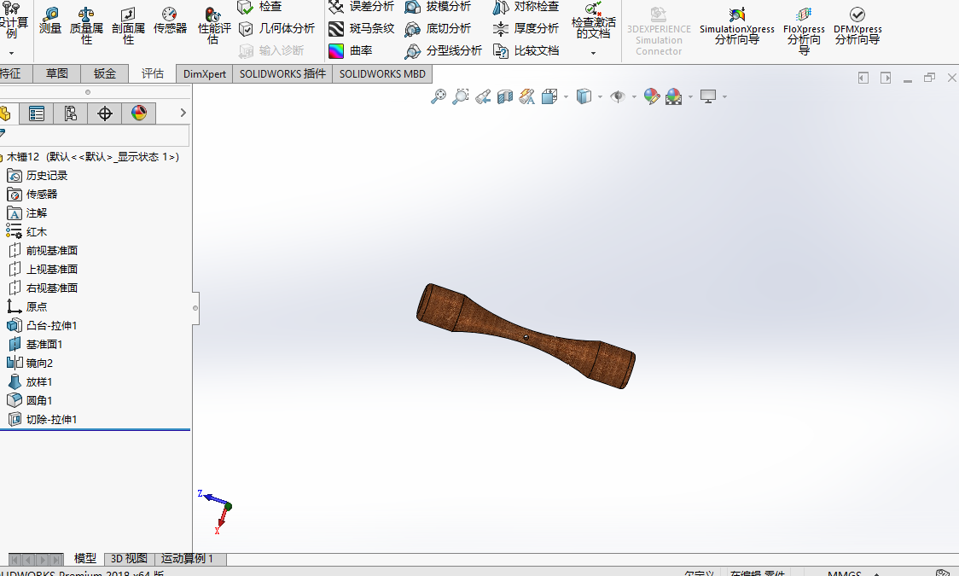Image resolution: width=959 pixels, height=576 pixels.
Task: Open DisplayManager color wheel tab
Action: [139, 113]
